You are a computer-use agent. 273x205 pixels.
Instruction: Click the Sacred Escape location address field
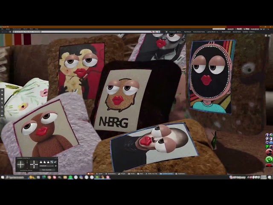pyautogui.click(x=87, y=32)
